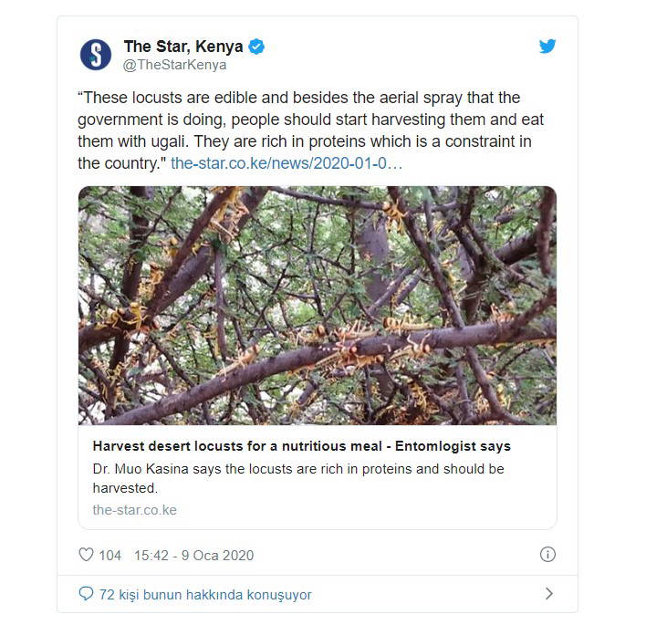Open article headline Harvest desert locusts
Screen dimensions: 667x625
[x=302, y=446]
